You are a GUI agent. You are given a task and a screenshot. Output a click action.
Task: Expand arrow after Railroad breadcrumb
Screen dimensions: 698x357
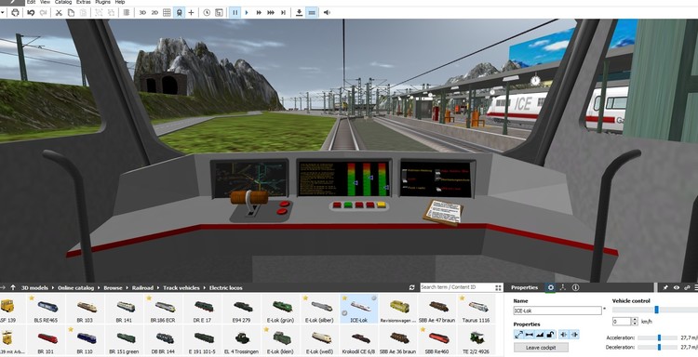click(x=158, y=287)
